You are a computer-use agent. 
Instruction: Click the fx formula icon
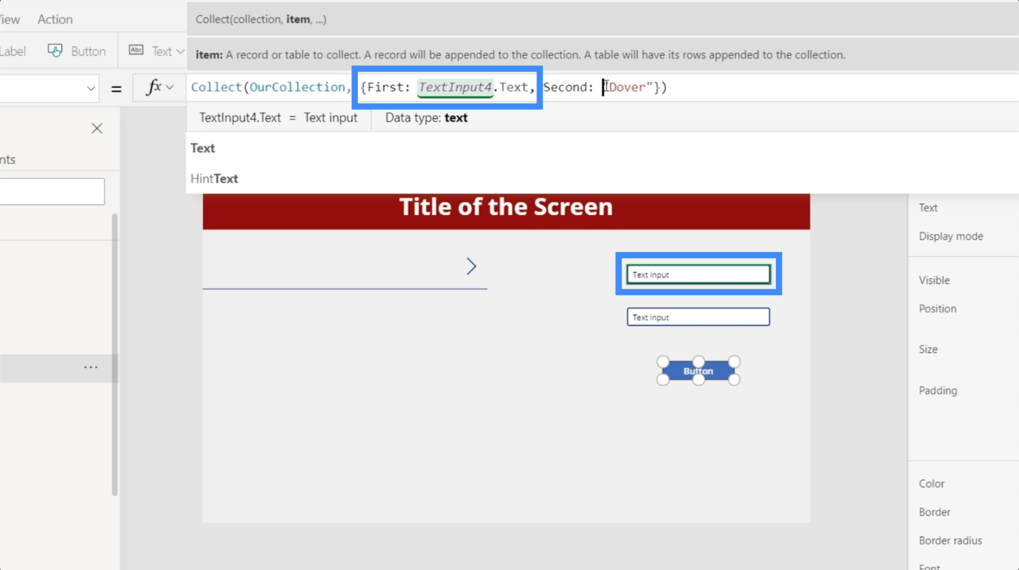[154, 87]
